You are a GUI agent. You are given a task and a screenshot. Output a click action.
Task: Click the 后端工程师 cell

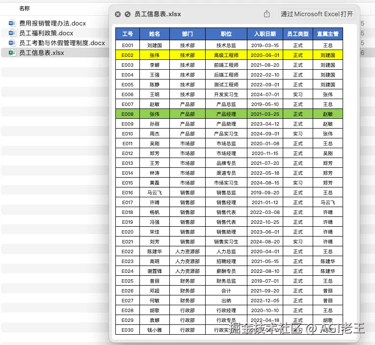pyautogui.click(x=226, y=75)
